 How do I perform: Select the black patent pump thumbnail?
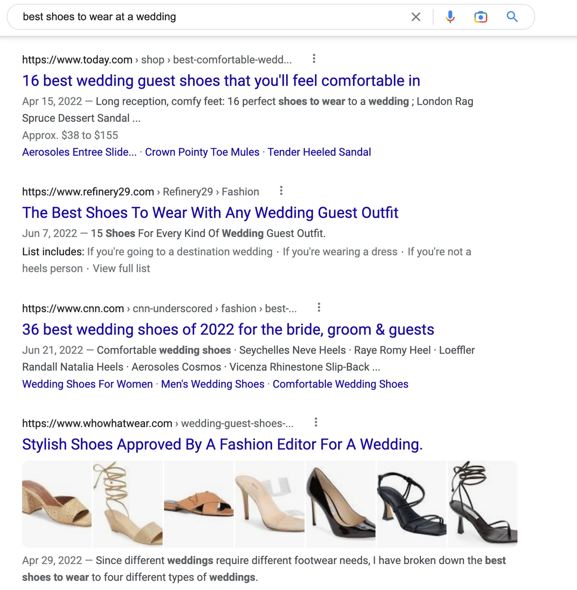point(340,504)
